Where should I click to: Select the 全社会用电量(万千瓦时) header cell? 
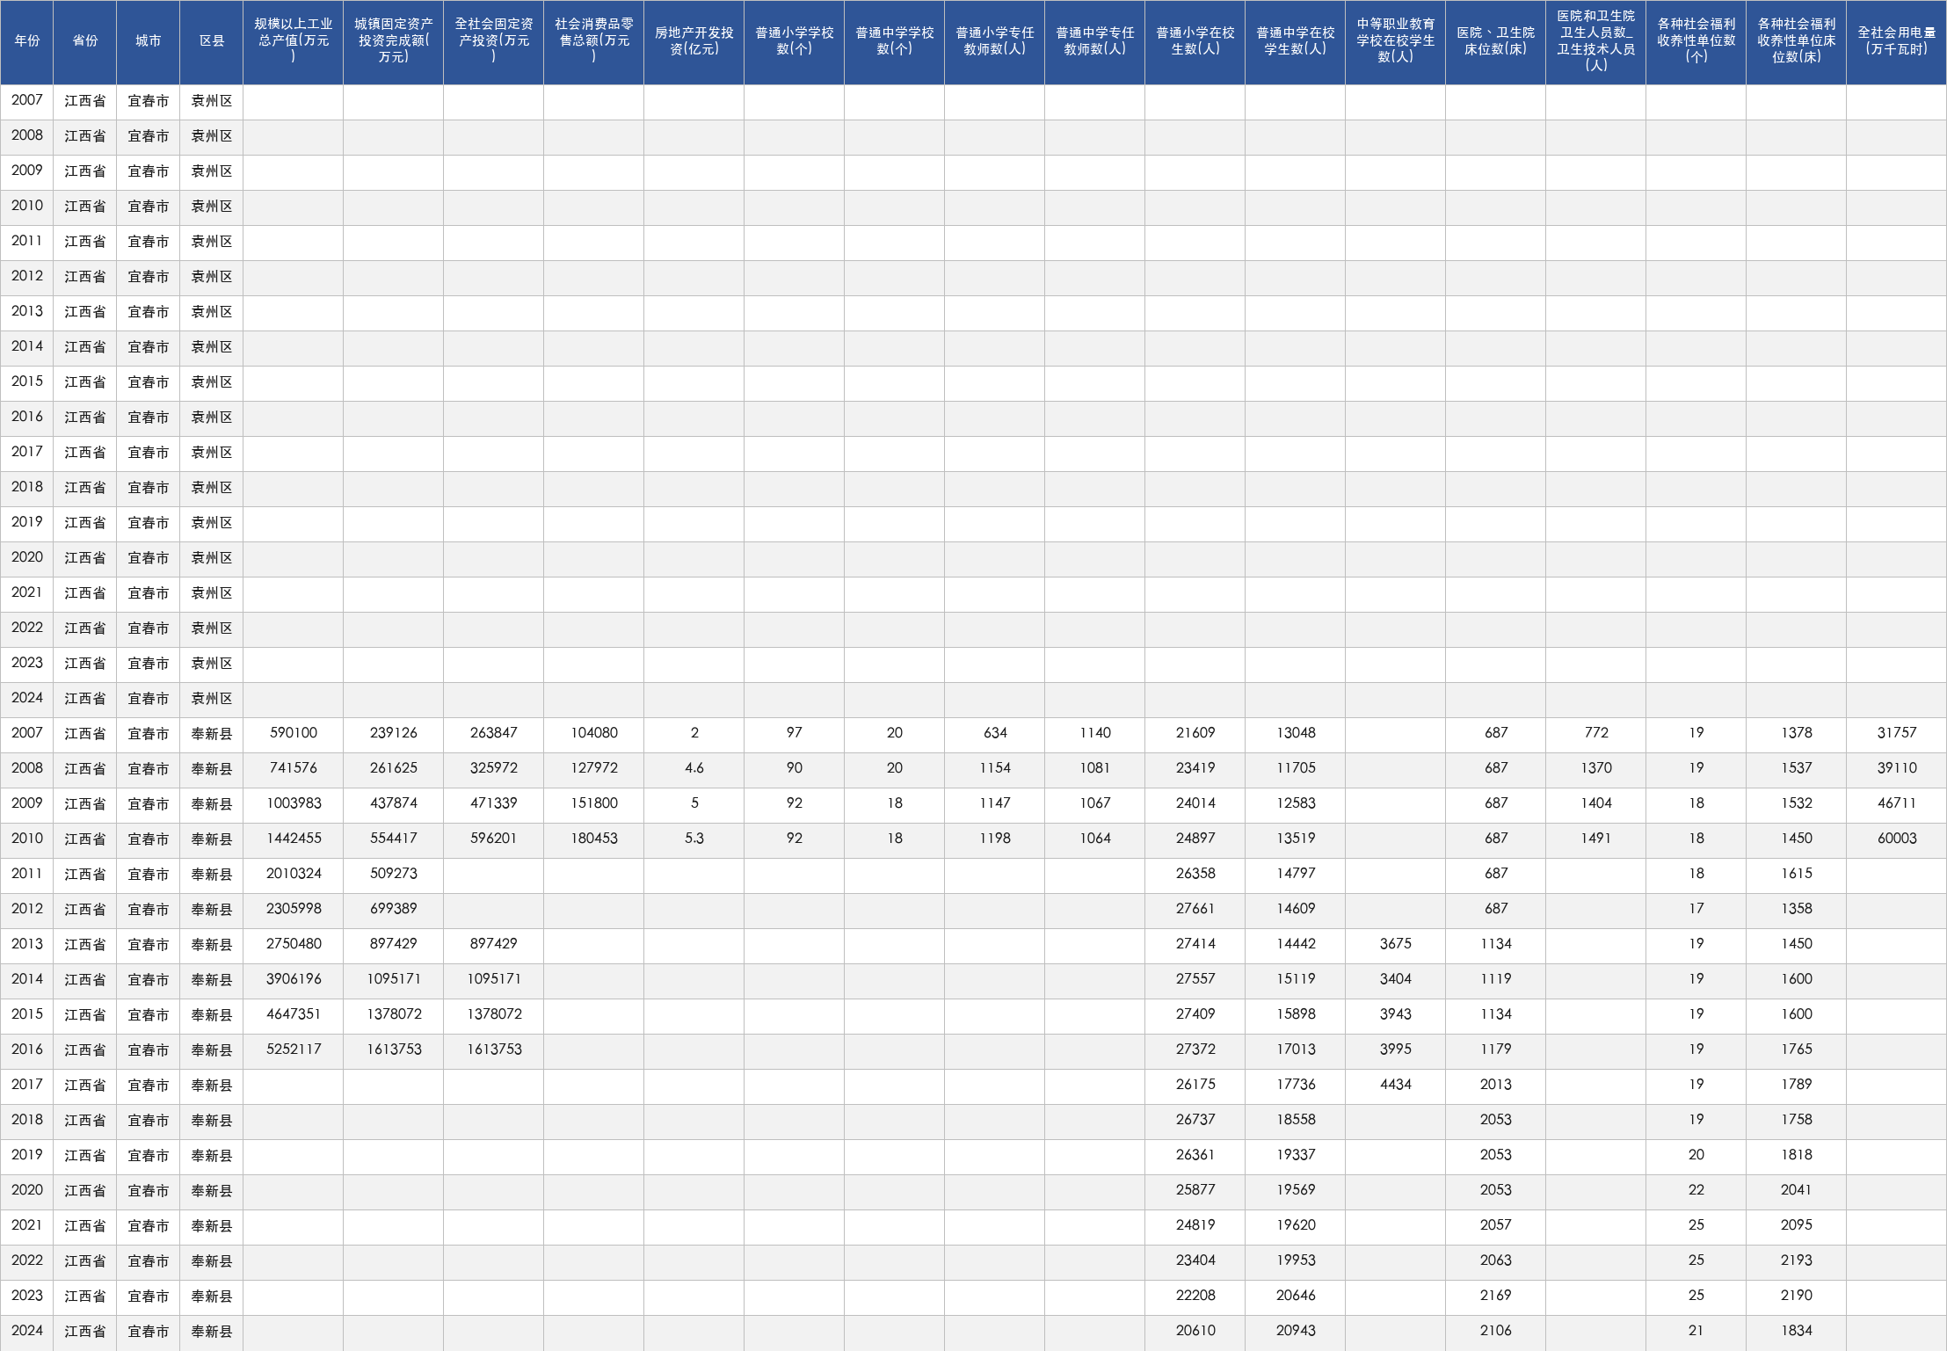click(x=1897, y=41)
